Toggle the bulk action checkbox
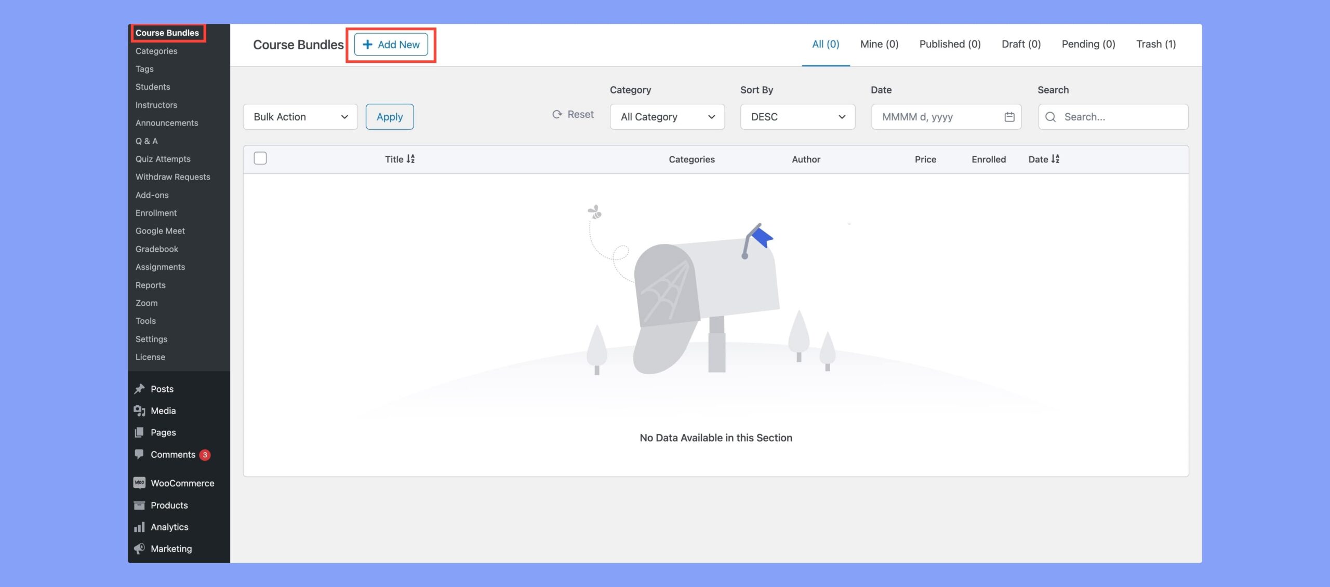1330x587 pixels. (260, 159)
